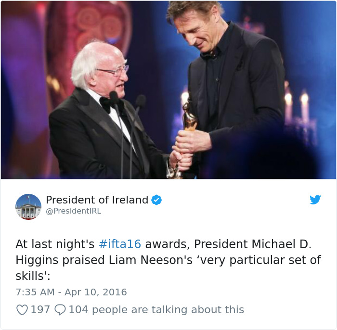Viewport: 337px width, 330px height.
Task: Click the reply speech bubble icon
Action: [60, 310]
